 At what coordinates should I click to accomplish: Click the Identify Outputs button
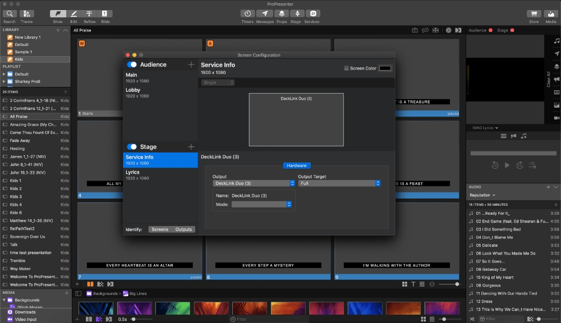pyautogui.click(x=183, y=229)
